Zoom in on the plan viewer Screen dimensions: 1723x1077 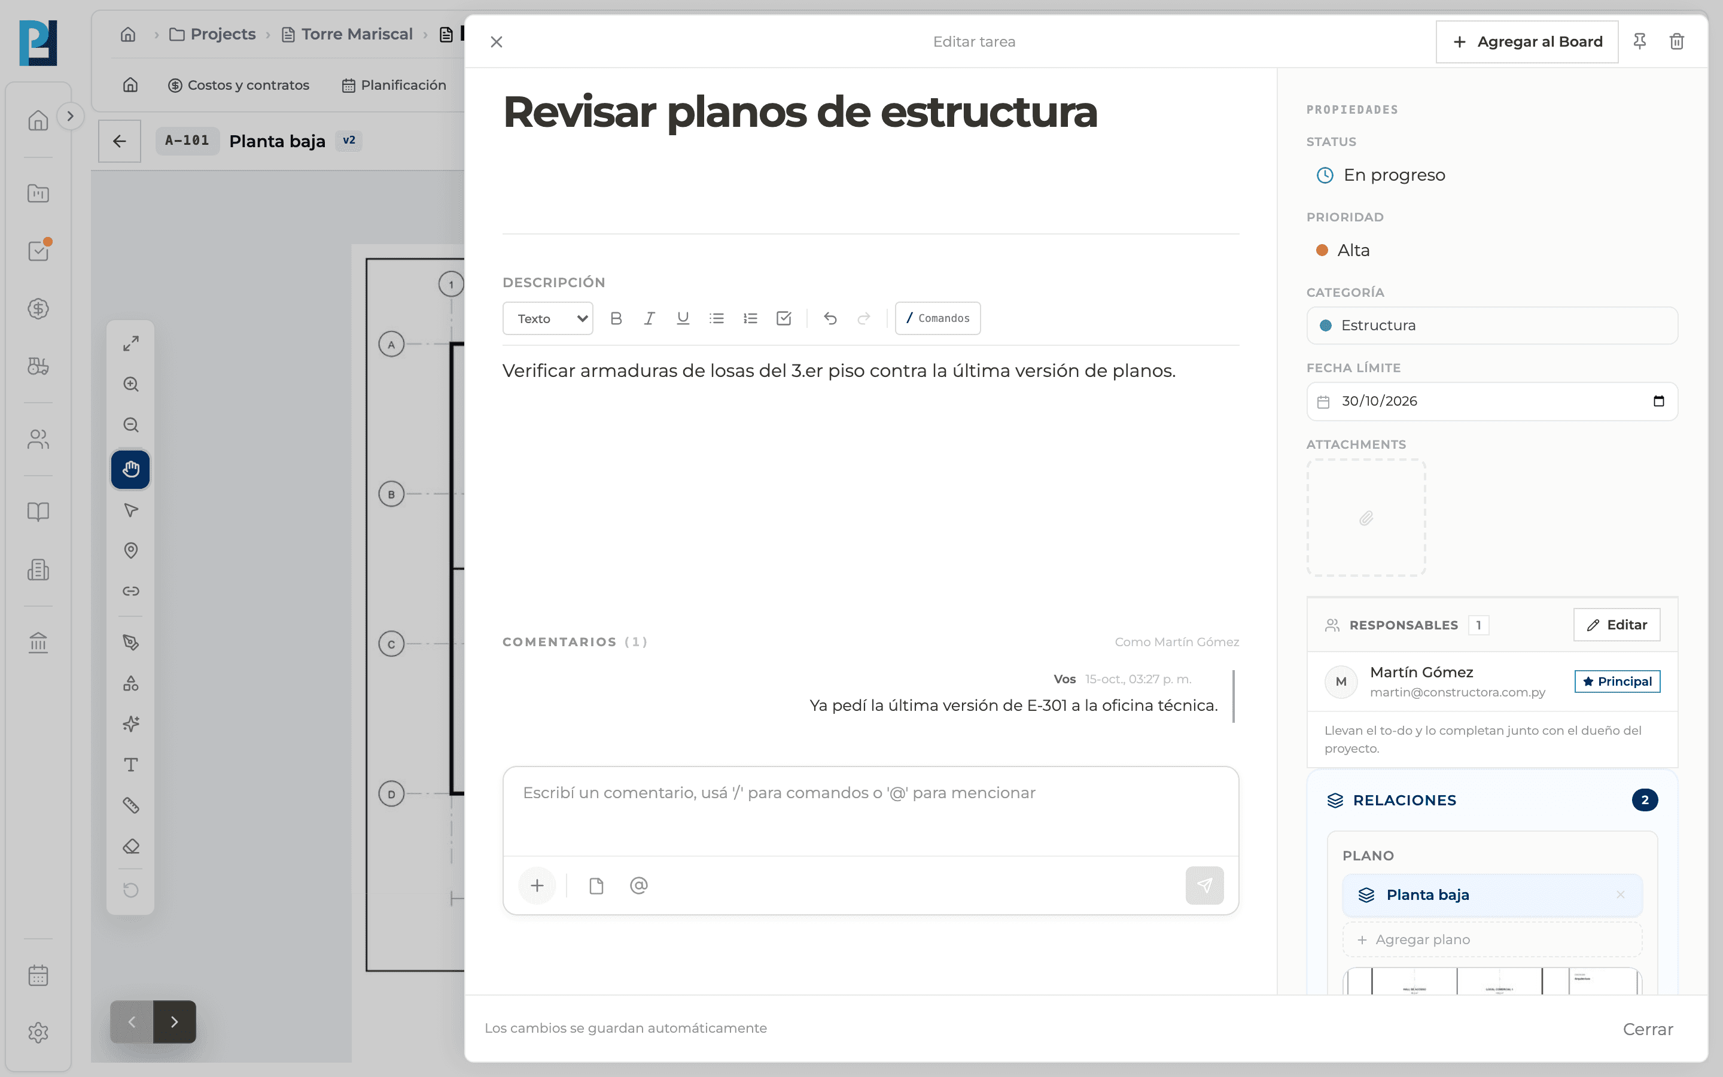click(130, 384)
